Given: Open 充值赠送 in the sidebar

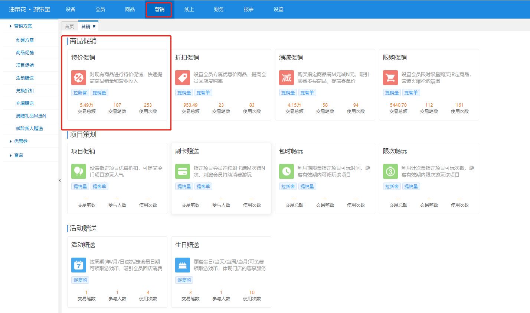Looking at the screenshot, I should point(25,103).
